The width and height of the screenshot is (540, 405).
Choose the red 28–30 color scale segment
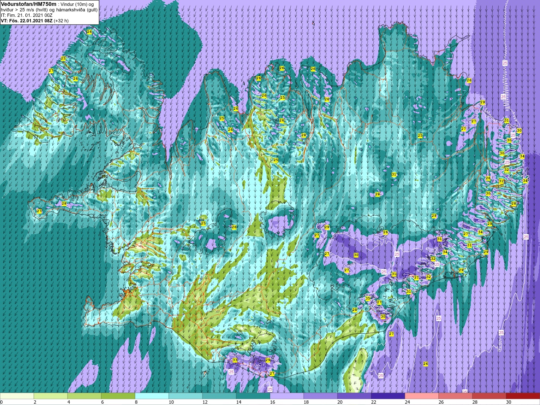[x=489, y=396]
